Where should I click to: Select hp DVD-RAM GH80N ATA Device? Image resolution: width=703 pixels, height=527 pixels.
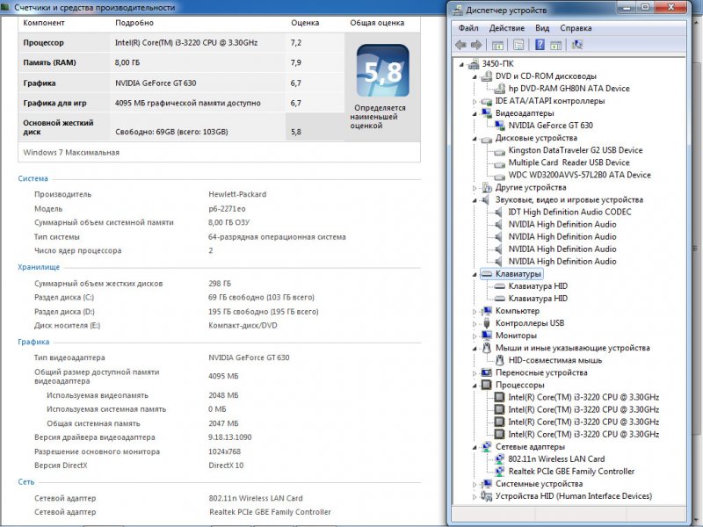[569, 89]
